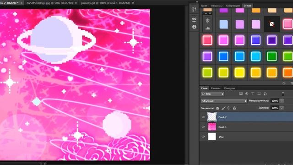Image resolution: width=293 pixels, height=165 pixels.
Task: Hide the Фон background layer
Action: [x=203, y=137]
